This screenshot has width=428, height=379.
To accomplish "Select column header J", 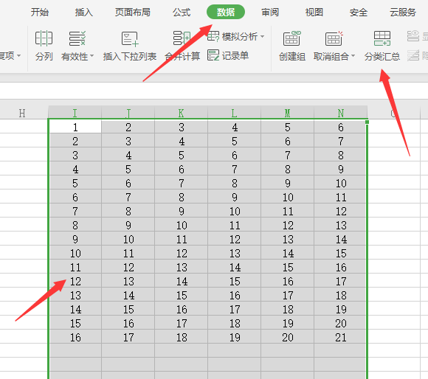I will [x=128, y=113].
